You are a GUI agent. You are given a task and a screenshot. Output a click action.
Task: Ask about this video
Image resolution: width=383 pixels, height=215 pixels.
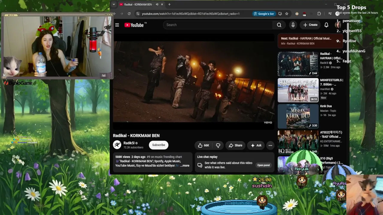[256, 145]
